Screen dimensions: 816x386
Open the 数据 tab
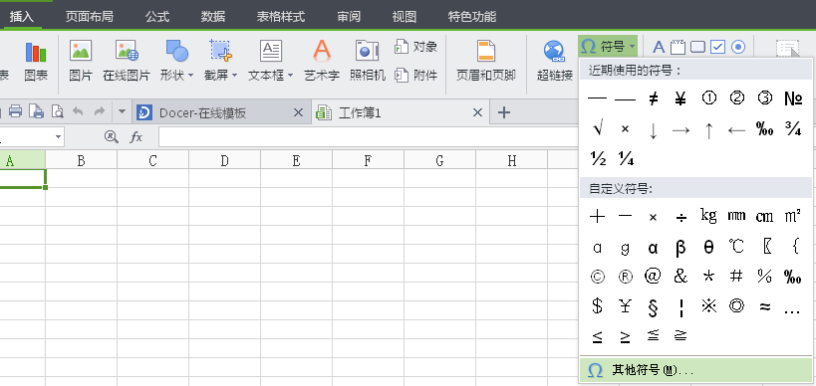tap(213, 17)
